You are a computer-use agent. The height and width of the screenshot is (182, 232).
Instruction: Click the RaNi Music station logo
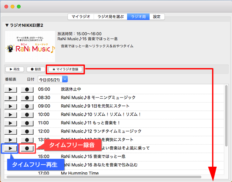pos(30,46)
